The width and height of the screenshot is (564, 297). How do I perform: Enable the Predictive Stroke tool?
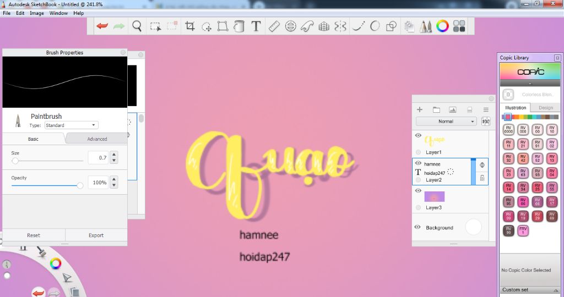[x=375, y=26]
